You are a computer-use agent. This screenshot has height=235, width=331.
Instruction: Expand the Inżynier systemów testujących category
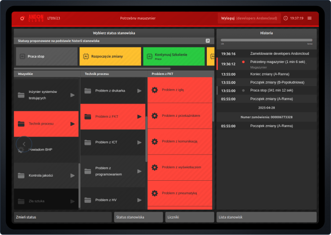(x=72, y=95)
